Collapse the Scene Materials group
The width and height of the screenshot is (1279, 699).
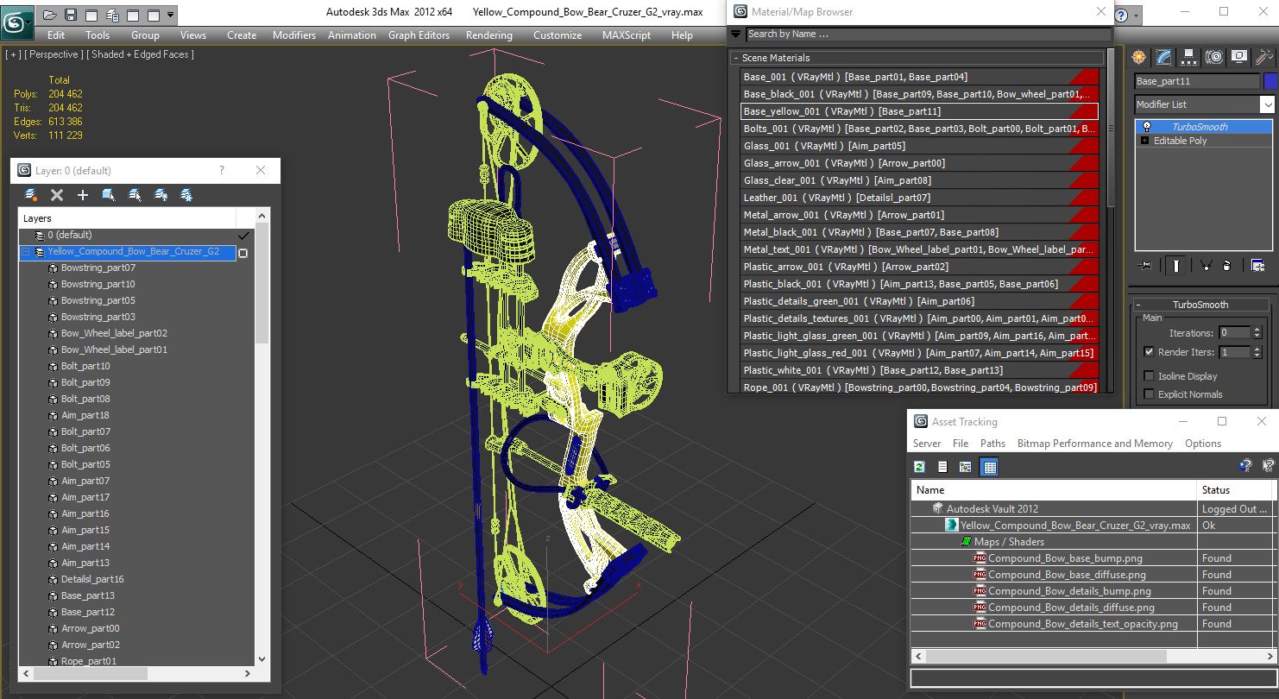coord(736,58)
